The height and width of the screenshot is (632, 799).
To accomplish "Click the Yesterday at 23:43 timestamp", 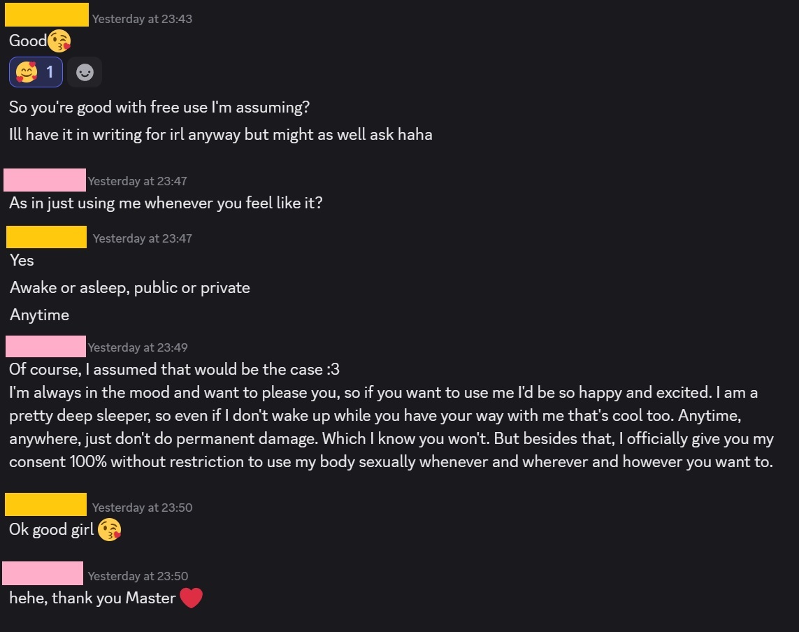I will click(x=142, y=19).
